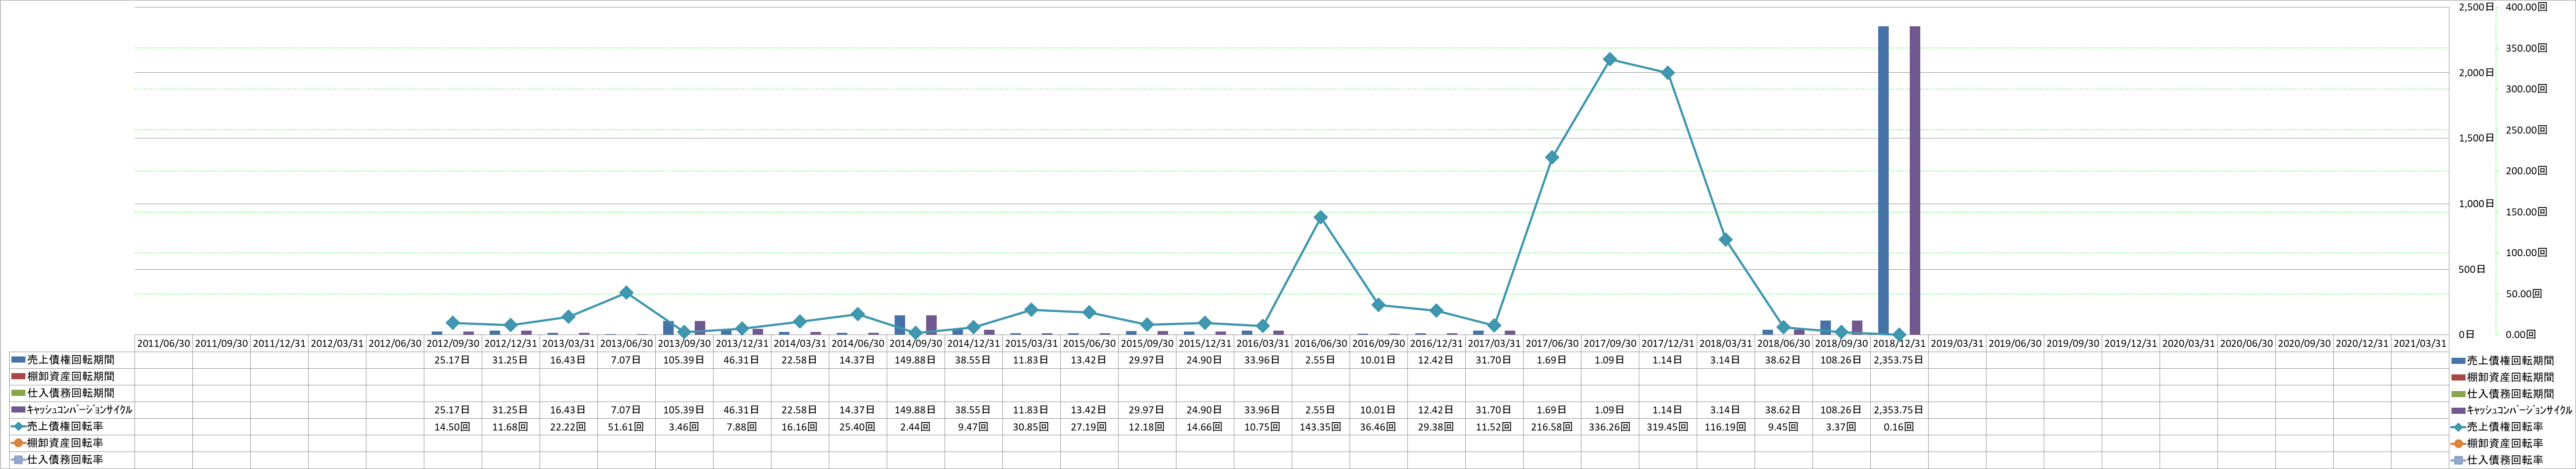This screenshot has width=2576, height=469.
Task: Click blue color key in left table's 売上債権回転期間 header
Action: pos(19,360)
